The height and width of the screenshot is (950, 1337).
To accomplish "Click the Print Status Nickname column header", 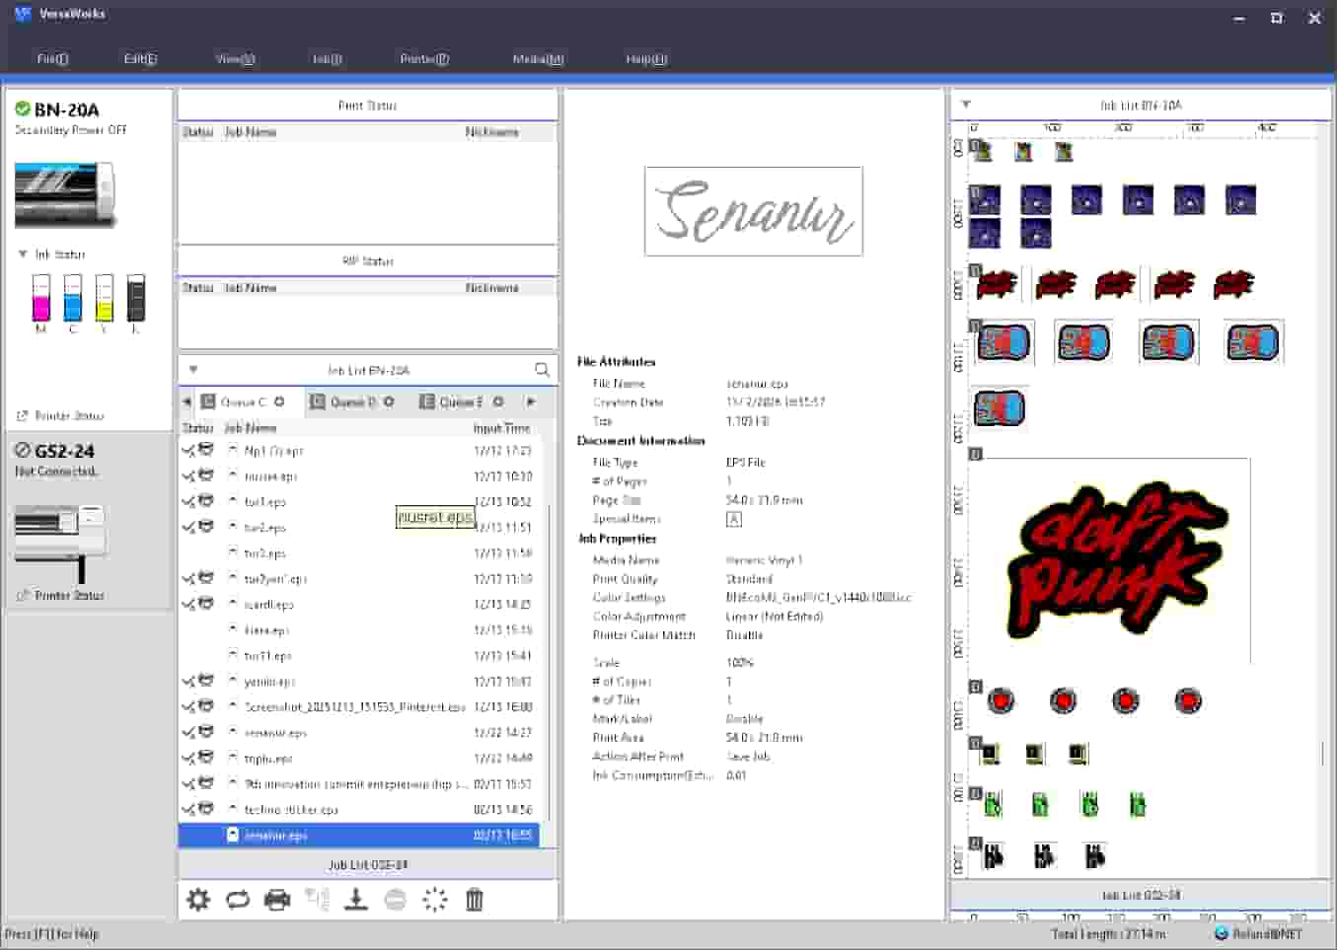I will click(x=491, y=132).
